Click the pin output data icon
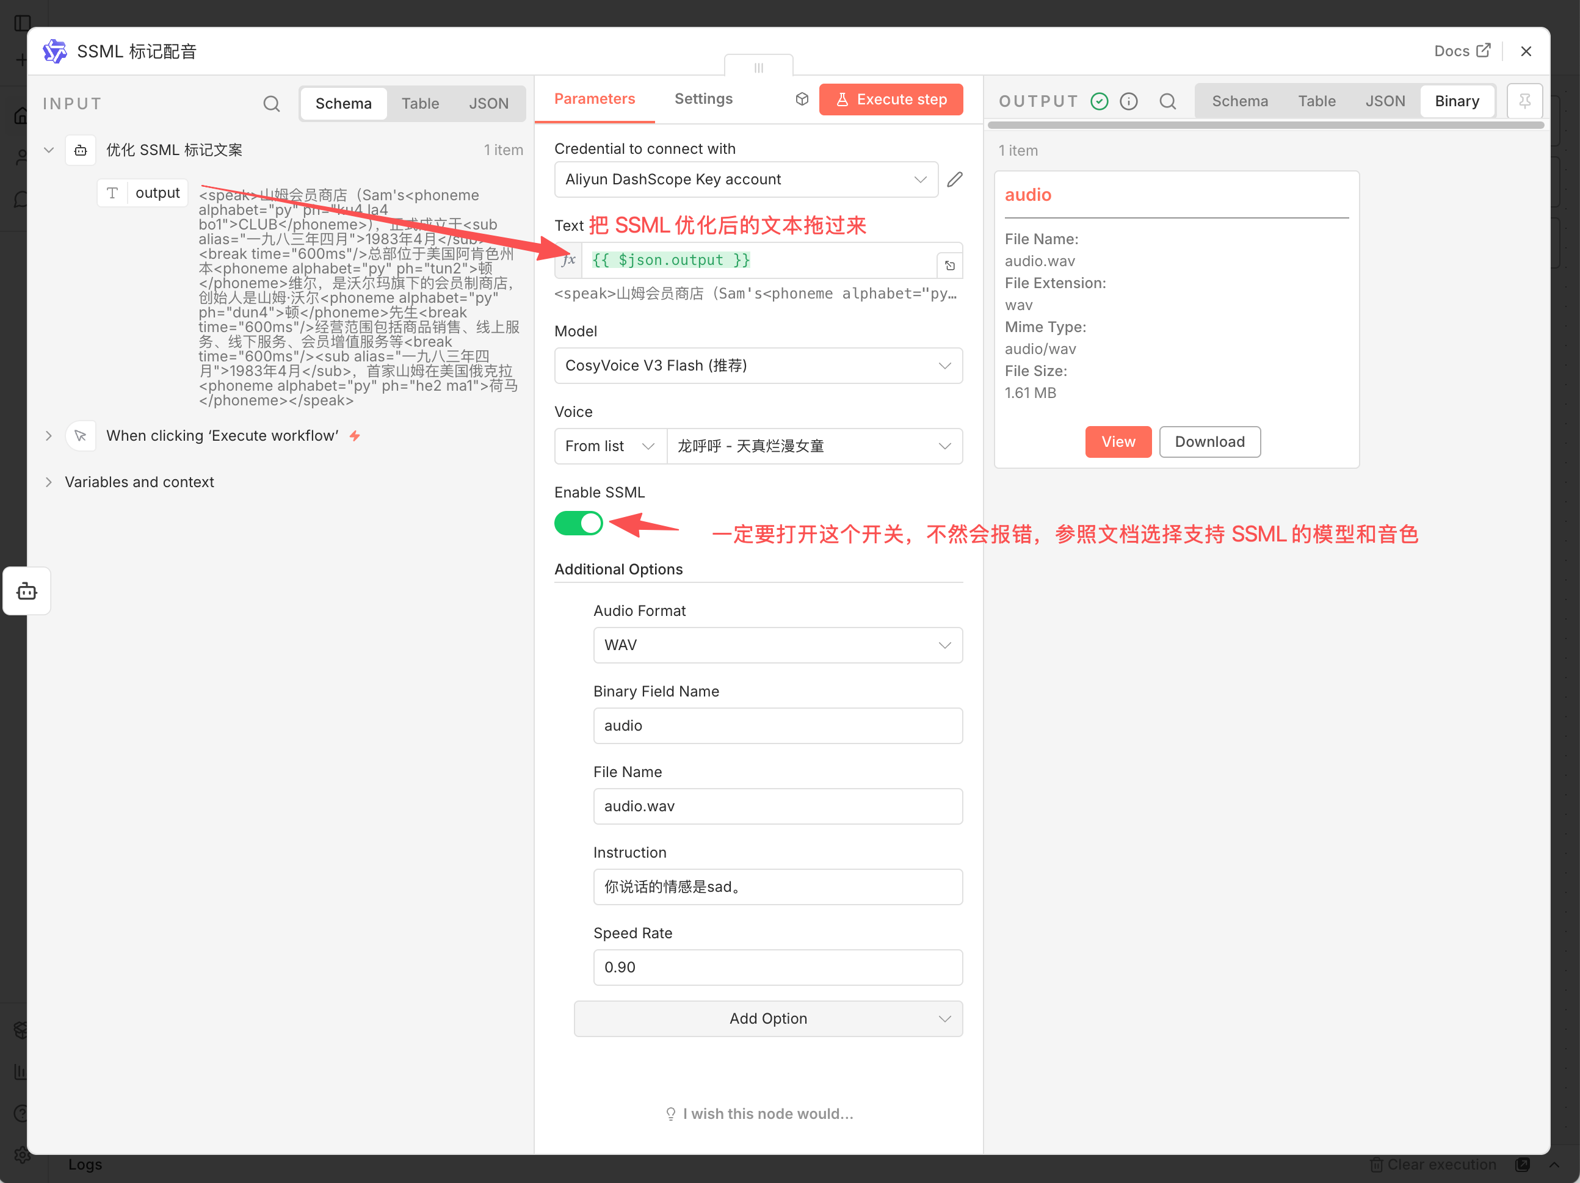 pos(1524,101)
